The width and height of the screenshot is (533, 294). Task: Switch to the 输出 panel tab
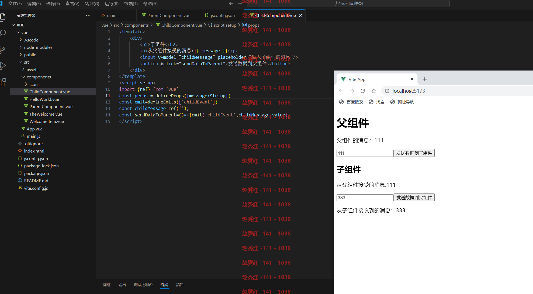[122, 285]
